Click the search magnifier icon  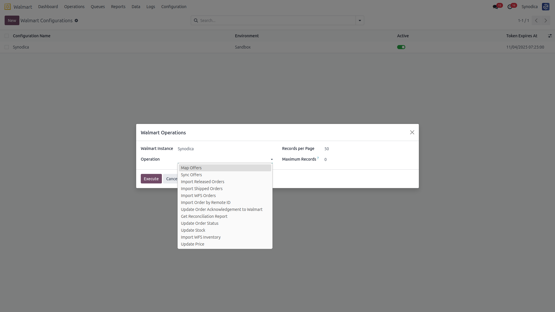pos(196,21)
